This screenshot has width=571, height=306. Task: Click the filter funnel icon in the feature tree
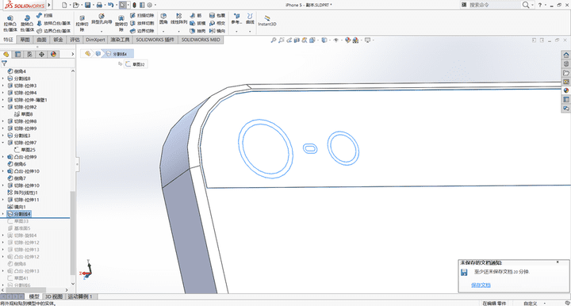(5, 63)
